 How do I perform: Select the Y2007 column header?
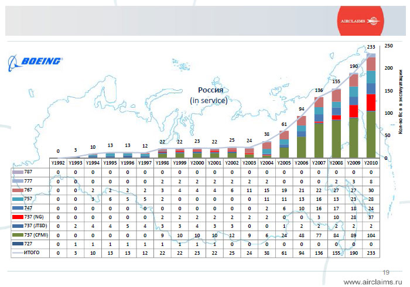click(319, 163)
